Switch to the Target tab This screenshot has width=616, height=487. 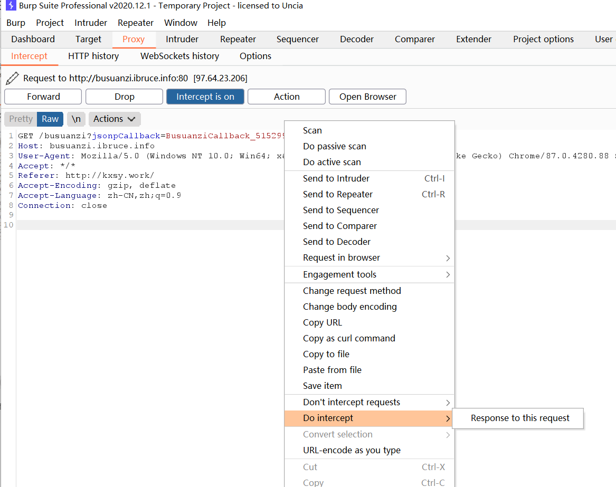pos(88,39)
